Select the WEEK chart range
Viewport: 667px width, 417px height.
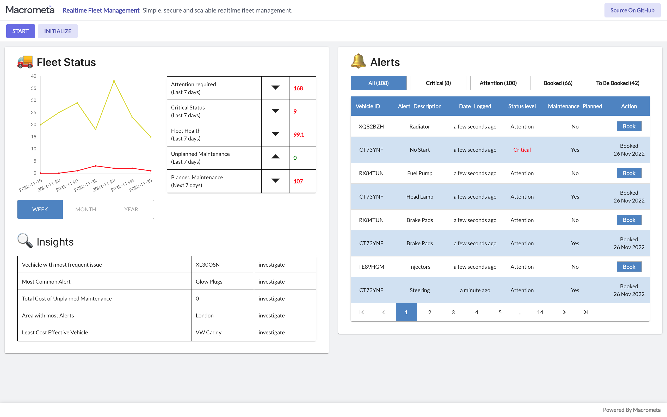(x=40, y=209)
